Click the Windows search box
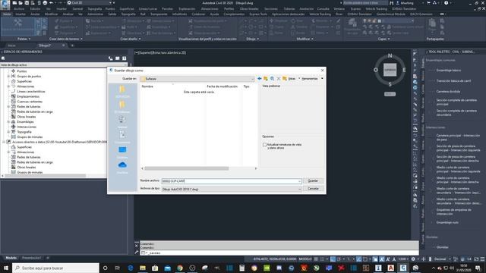The image size is (486, 273). 55,268
